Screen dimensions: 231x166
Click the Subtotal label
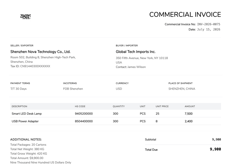click(x=150, y=139)
